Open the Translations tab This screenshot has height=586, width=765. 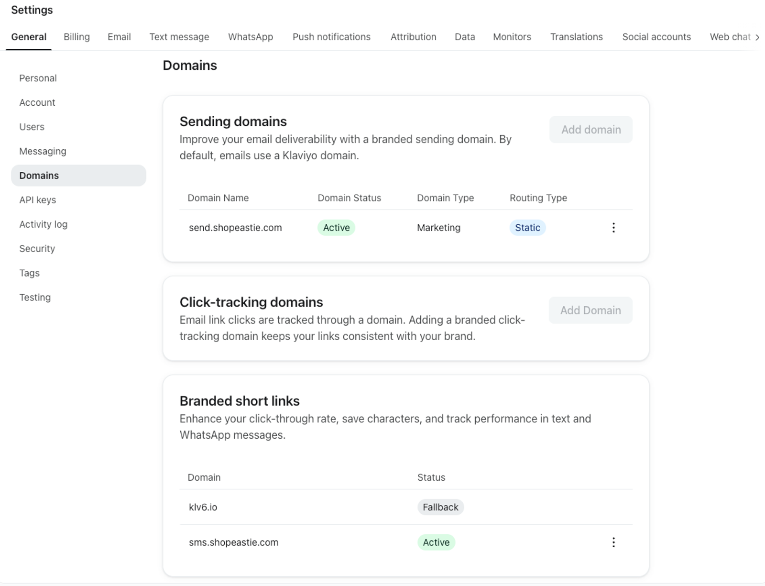click(576, 37)
